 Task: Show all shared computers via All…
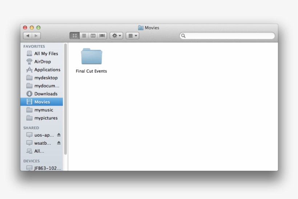[x=39, y=151]
